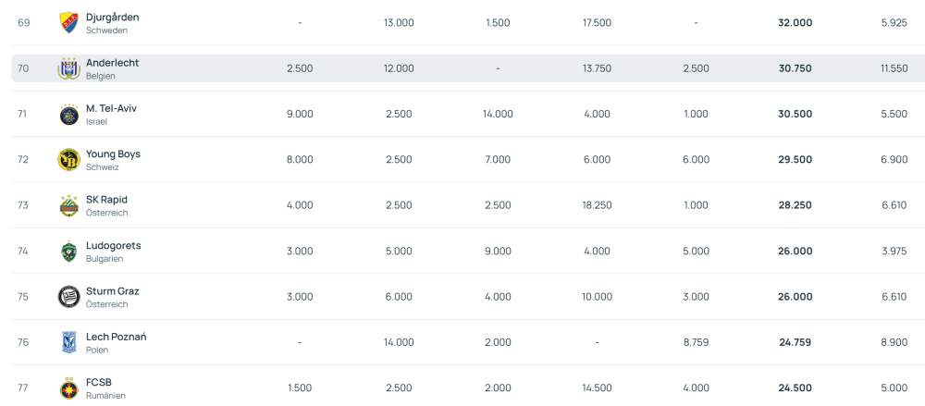Screen dimensions: 925x406
Task: Open the SK Rapid crest icon
Action: (68, 205)
